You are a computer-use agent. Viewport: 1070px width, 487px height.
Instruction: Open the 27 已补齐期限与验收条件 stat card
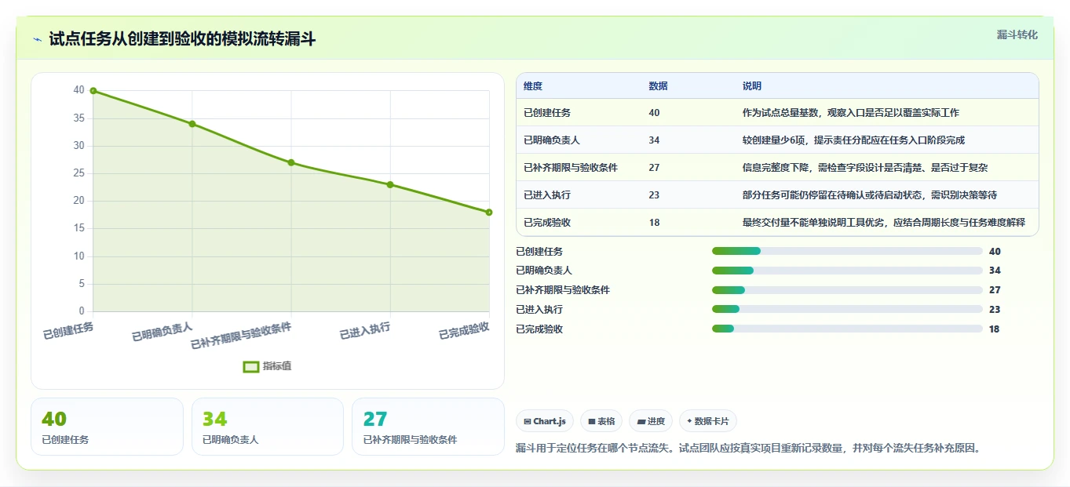(428, 427)
